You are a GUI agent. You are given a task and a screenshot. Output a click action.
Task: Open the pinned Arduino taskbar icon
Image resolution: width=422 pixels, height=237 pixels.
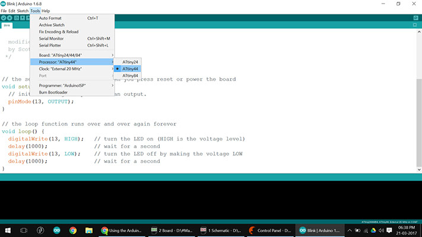pos(56,230)
